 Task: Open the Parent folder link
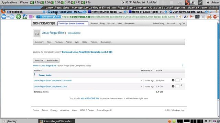tap(45, 75)
